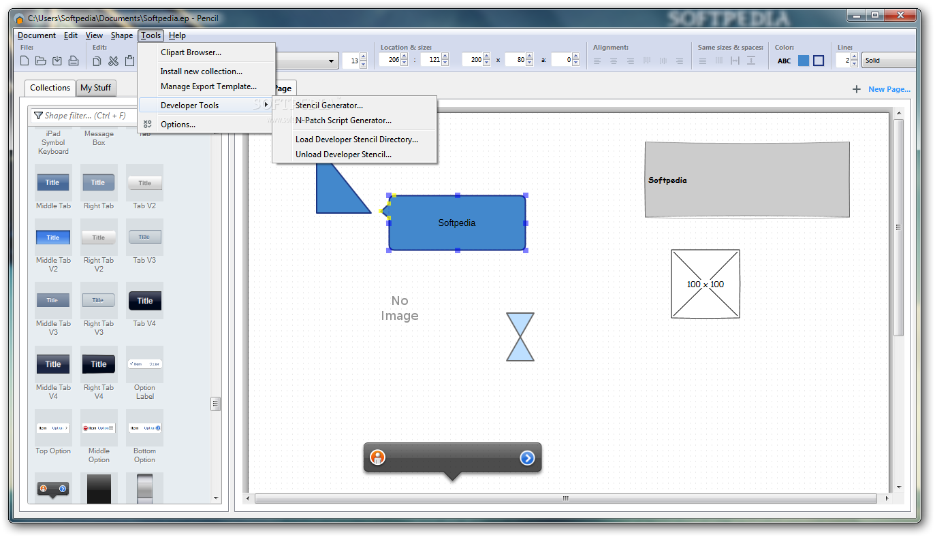Click the Print document icon

74,61
